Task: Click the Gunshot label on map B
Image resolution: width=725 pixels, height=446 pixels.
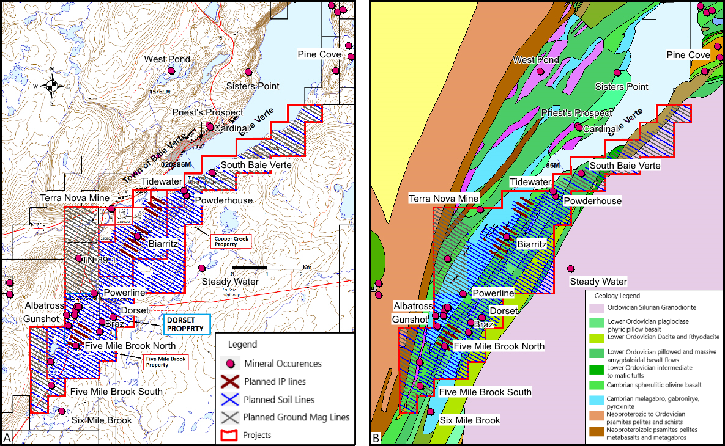Action: click(410, 320)
